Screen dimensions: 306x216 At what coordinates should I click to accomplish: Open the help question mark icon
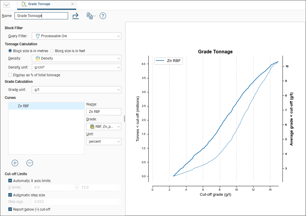click(x=103, y=16)
